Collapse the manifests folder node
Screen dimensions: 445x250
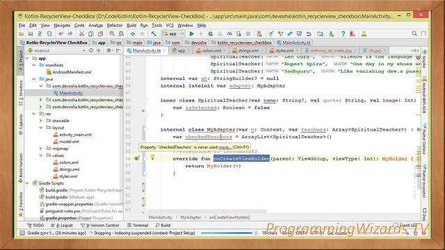tap(34, 65)
